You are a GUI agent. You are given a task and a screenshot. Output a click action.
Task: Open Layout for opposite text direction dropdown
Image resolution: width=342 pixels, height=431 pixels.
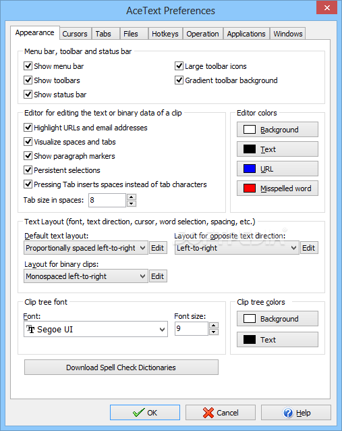[237, 248]
